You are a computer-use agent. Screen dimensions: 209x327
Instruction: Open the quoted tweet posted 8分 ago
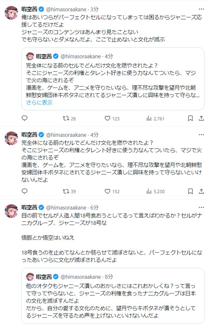click(x=113, y=299)
